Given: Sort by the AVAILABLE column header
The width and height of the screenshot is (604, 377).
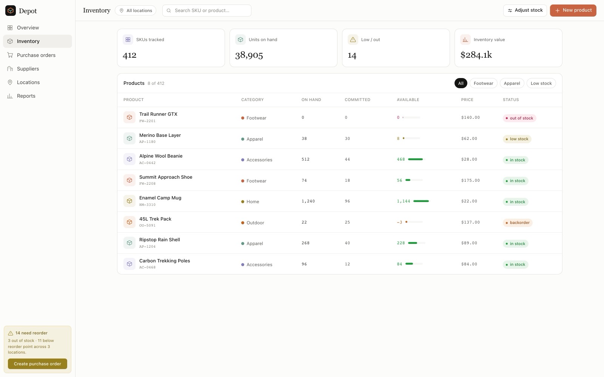Looking at the screenshot, I should (x=408, y=100).
